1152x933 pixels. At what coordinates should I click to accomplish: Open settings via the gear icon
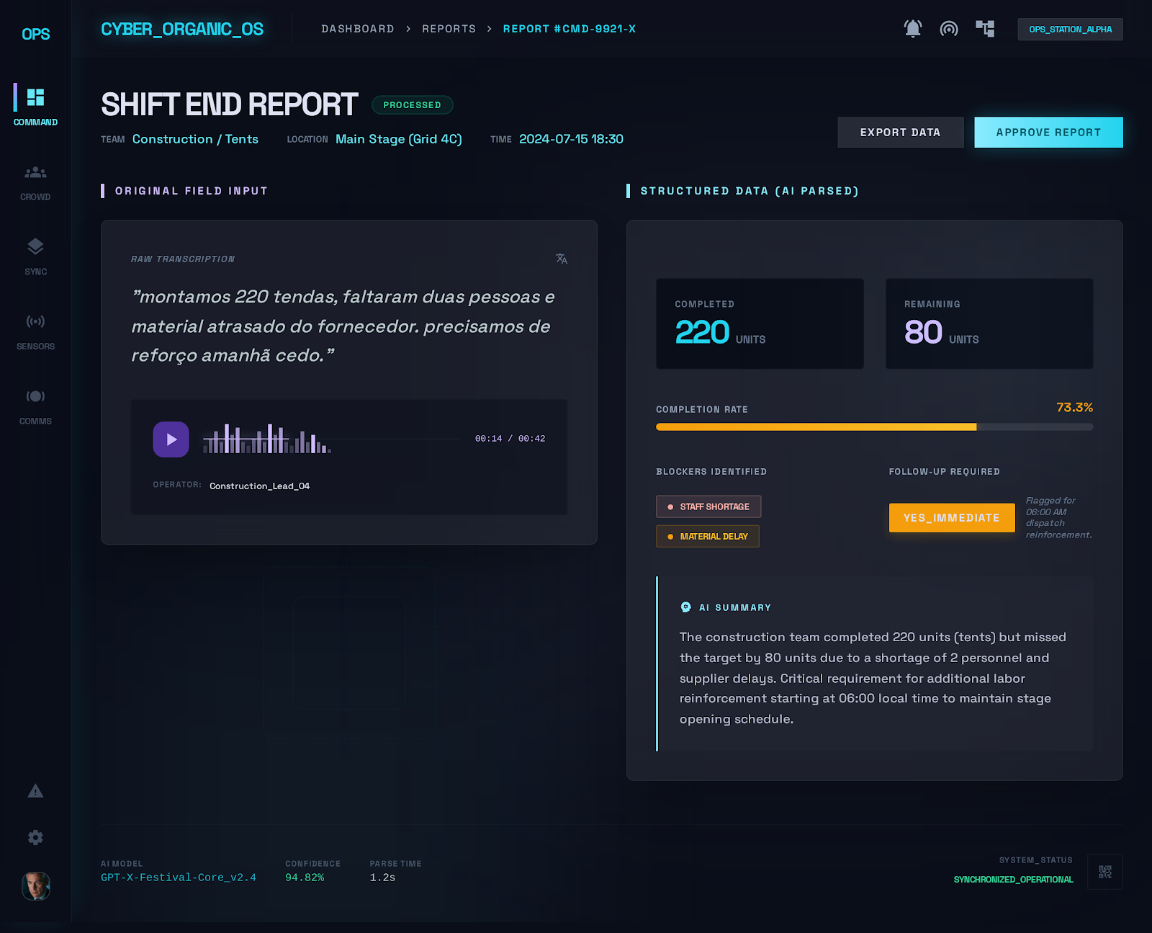tap(35, 837)
